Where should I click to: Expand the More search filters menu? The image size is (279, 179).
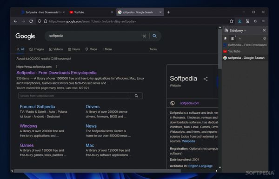tap(107, 49)
